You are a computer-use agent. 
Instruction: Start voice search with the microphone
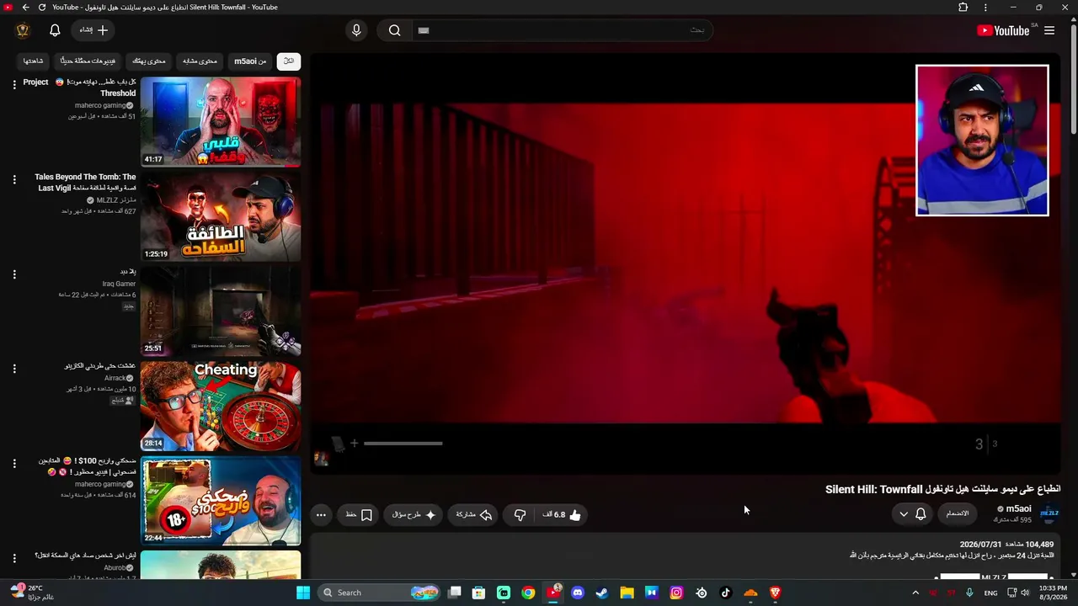[x=356, y=30]
